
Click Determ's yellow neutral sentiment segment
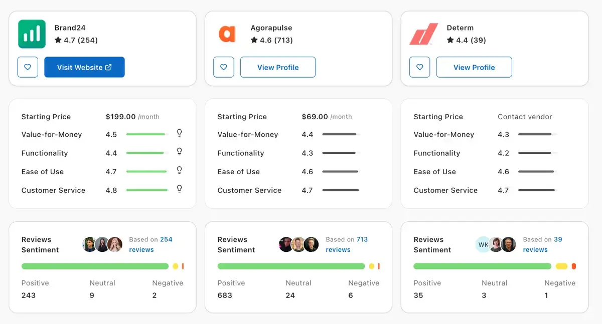click(561, 266)
